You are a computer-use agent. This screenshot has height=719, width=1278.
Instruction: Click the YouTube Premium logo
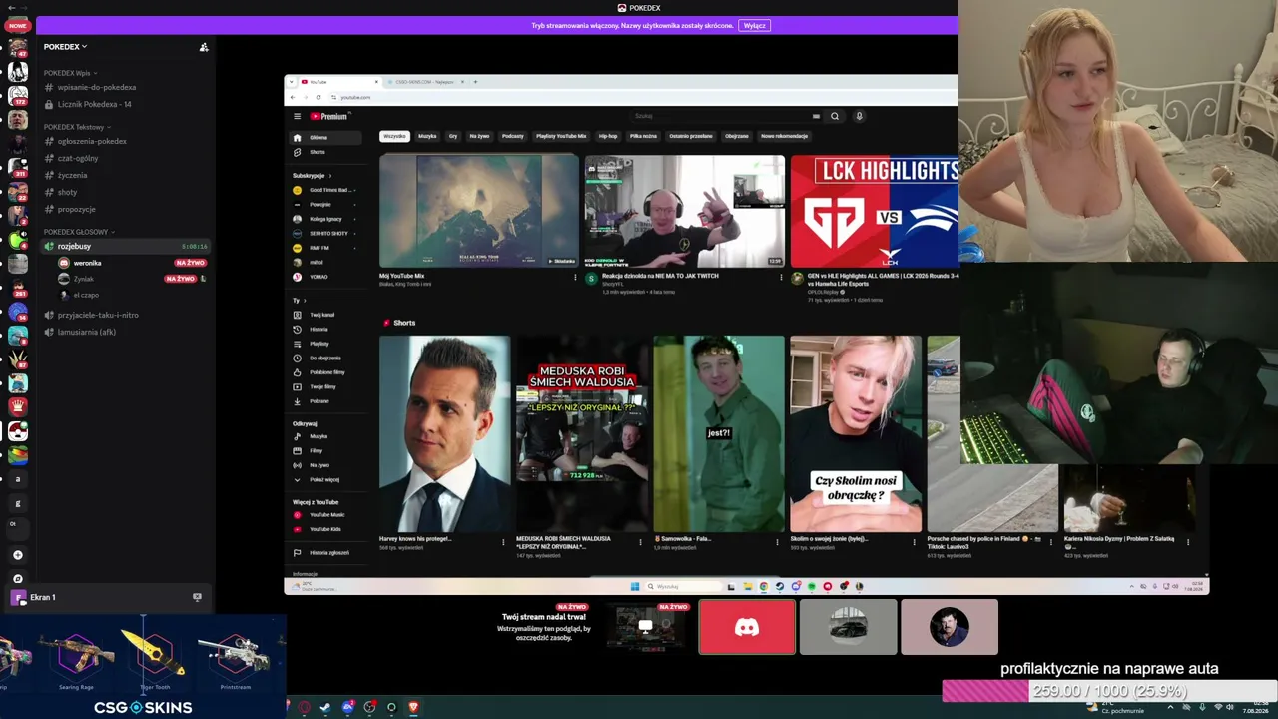click(x=328, y=117)
